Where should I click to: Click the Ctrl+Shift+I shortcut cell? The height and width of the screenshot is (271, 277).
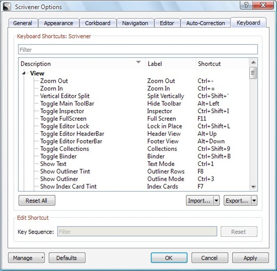[213, 111]
